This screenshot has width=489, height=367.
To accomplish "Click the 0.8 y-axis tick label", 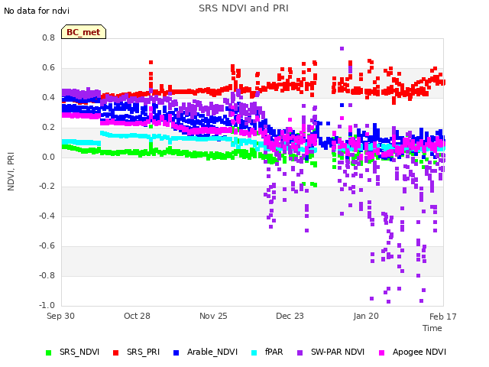I will coord(48,37).
